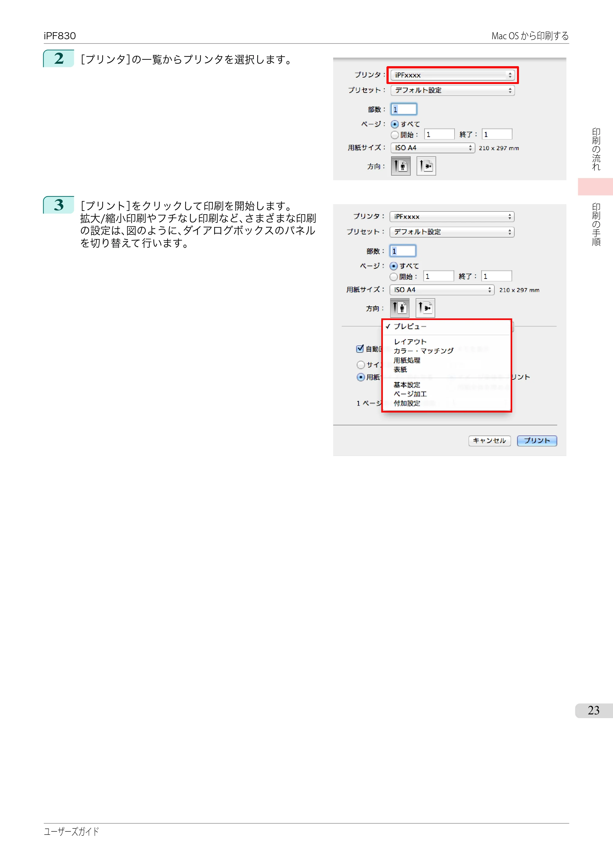Open the highlighted iPFxxxx printer dropdown
613x867 pixels.
point(452,75)
